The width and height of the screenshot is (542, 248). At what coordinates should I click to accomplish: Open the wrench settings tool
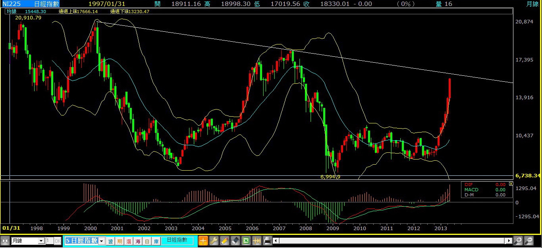[214, 241]
